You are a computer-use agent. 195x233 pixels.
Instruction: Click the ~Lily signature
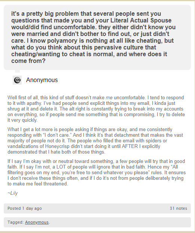pos(13,193)
